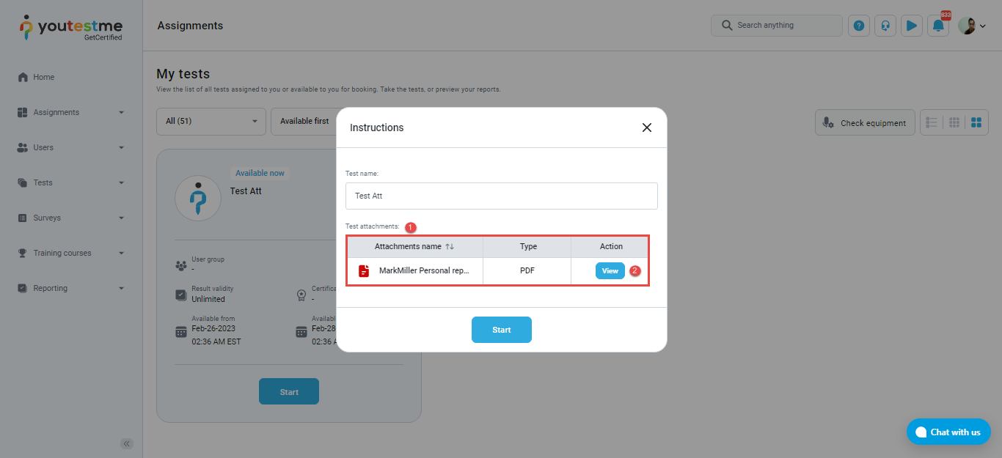Viewport: 1002px width, 458px height.
Task: Sort by Attachments name column
Action: point(450,247)
